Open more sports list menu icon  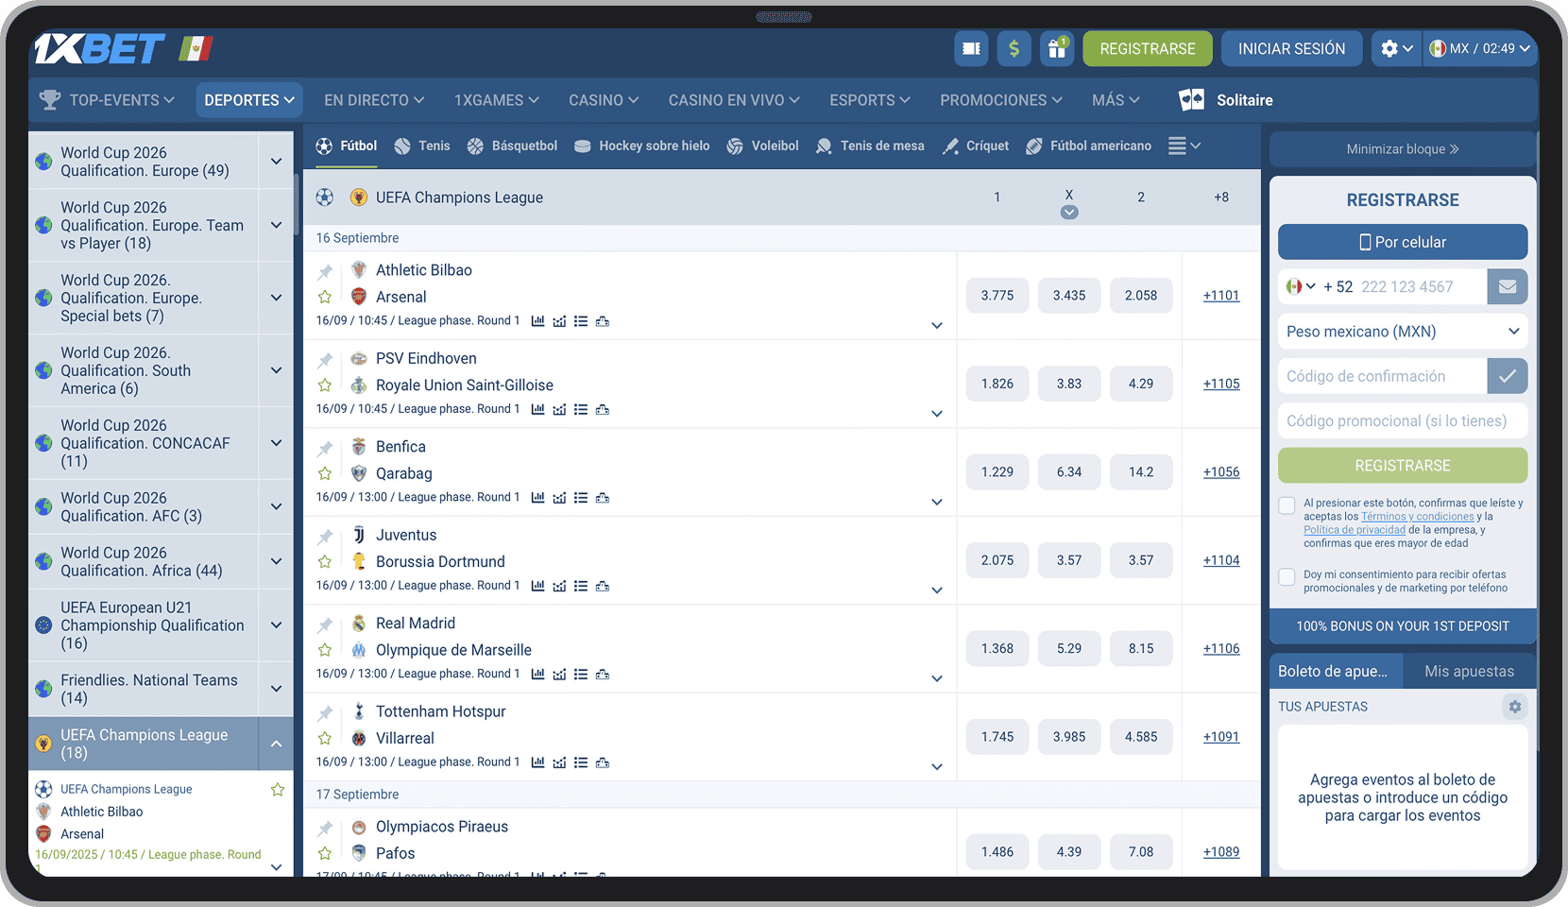point(1184,145)
